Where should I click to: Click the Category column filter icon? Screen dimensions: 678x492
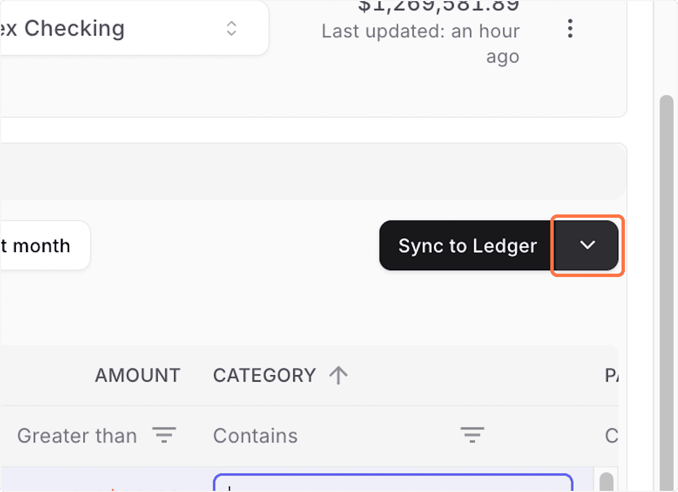coord(472,435)
